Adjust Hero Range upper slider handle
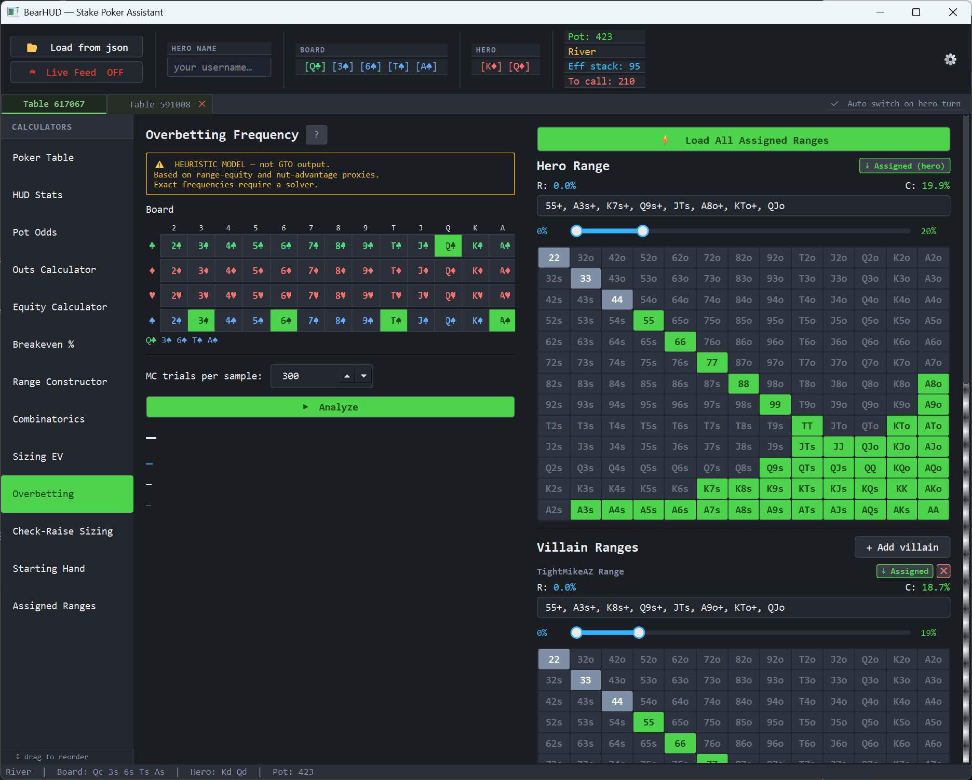 (x=643, y=231)
